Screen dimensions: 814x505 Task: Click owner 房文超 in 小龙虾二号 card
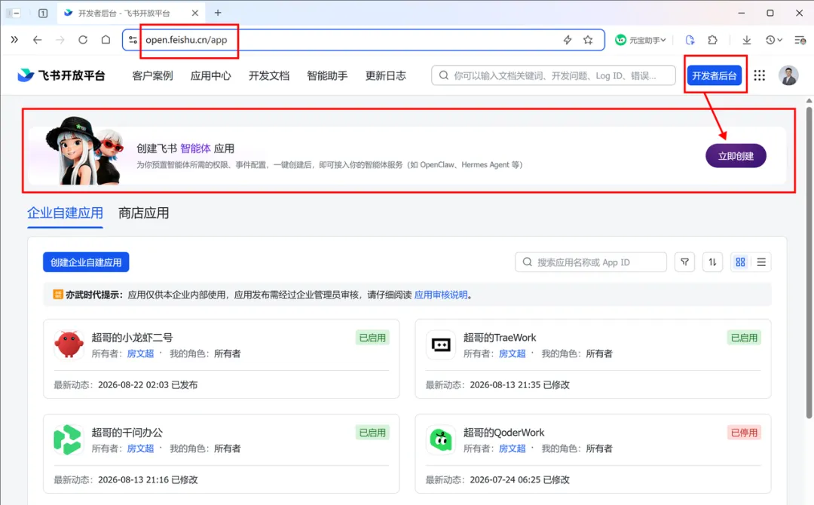[140, 354]
